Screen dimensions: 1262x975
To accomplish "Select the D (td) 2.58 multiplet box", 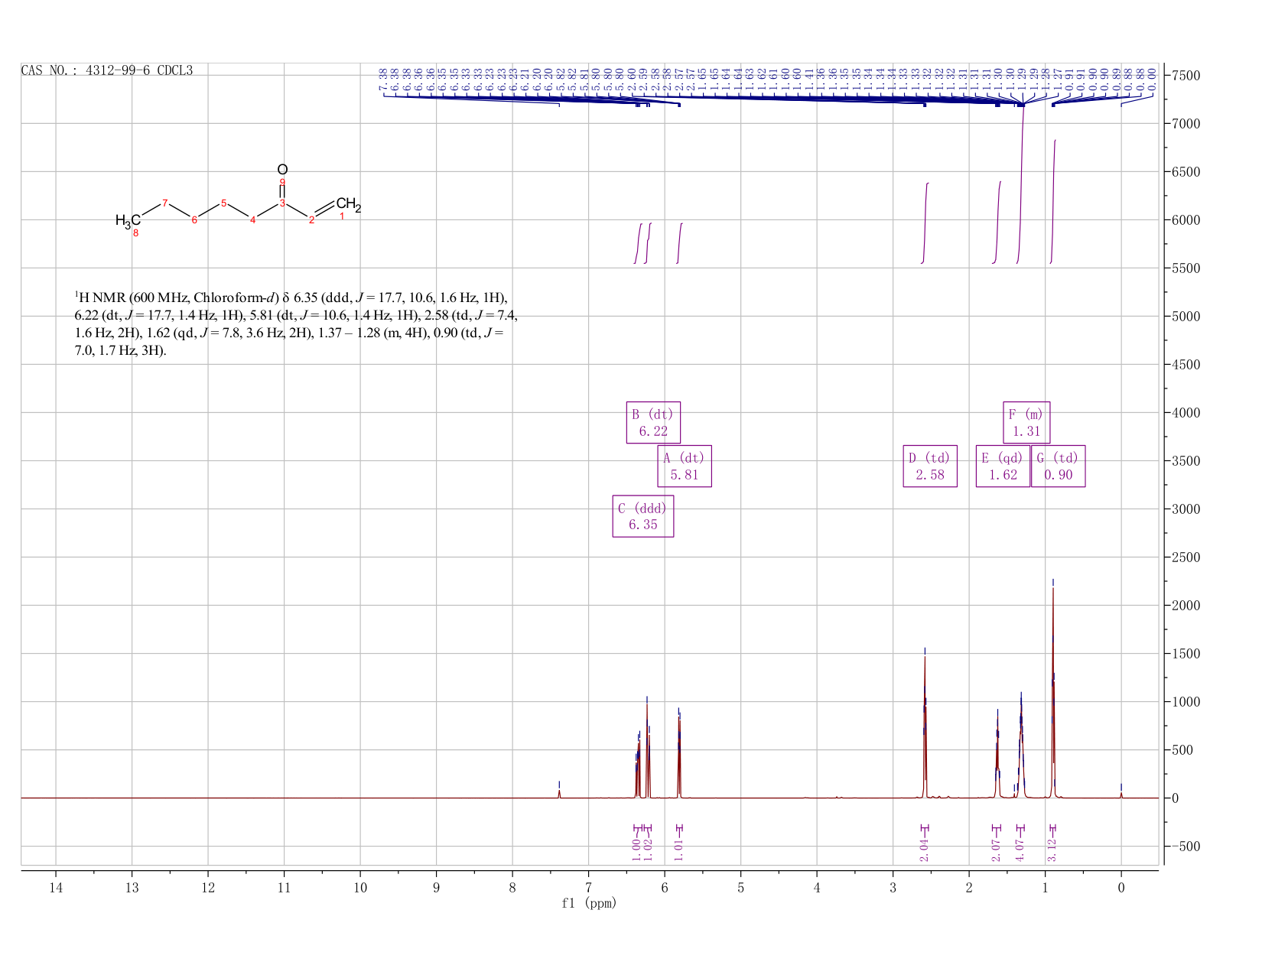I will coord(930,466).
